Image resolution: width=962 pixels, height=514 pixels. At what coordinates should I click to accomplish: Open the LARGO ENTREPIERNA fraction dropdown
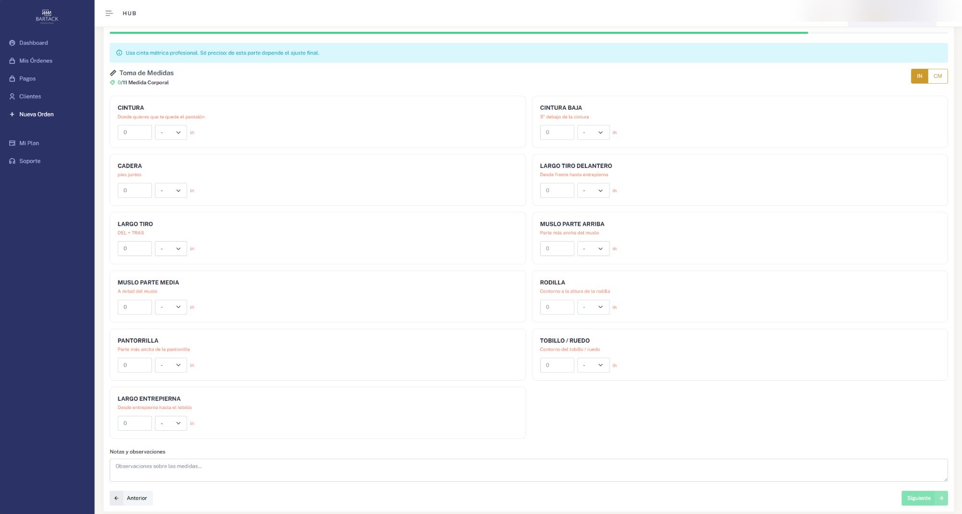[x=171, y=424]
